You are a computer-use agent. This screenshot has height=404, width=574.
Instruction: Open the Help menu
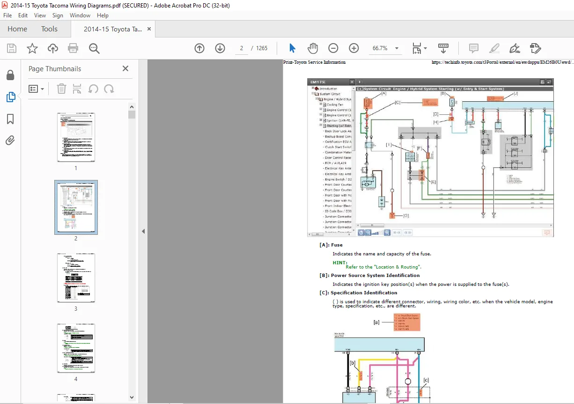click(x=103, y=15)
